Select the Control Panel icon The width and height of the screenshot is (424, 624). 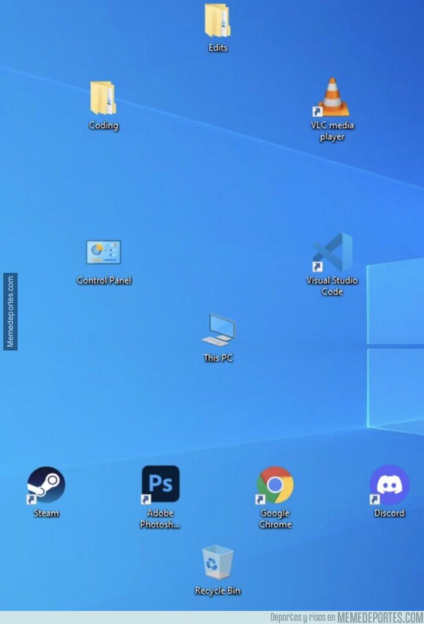pos(104,252)
